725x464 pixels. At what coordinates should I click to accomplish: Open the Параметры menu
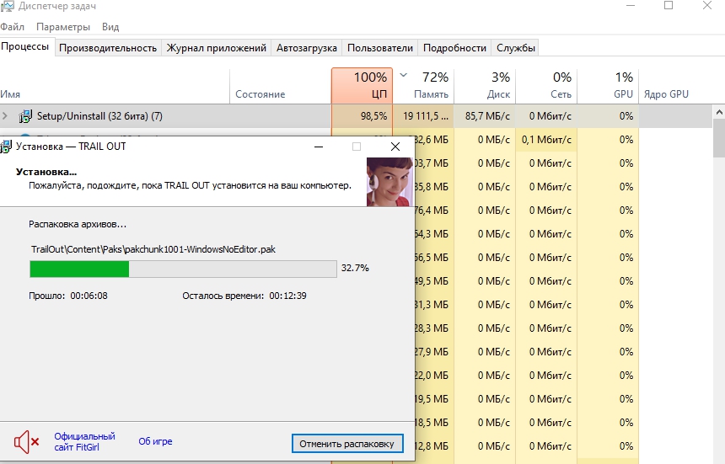coord(63,27)
